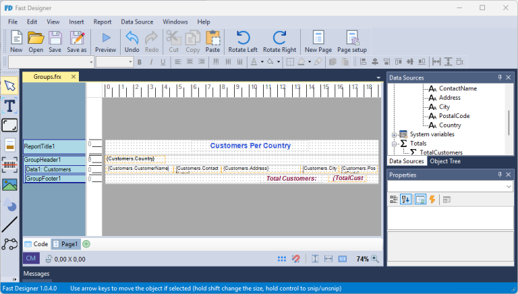518x294 pixels.
Task: Open the Insert menu
Action: tap(76, 22)
